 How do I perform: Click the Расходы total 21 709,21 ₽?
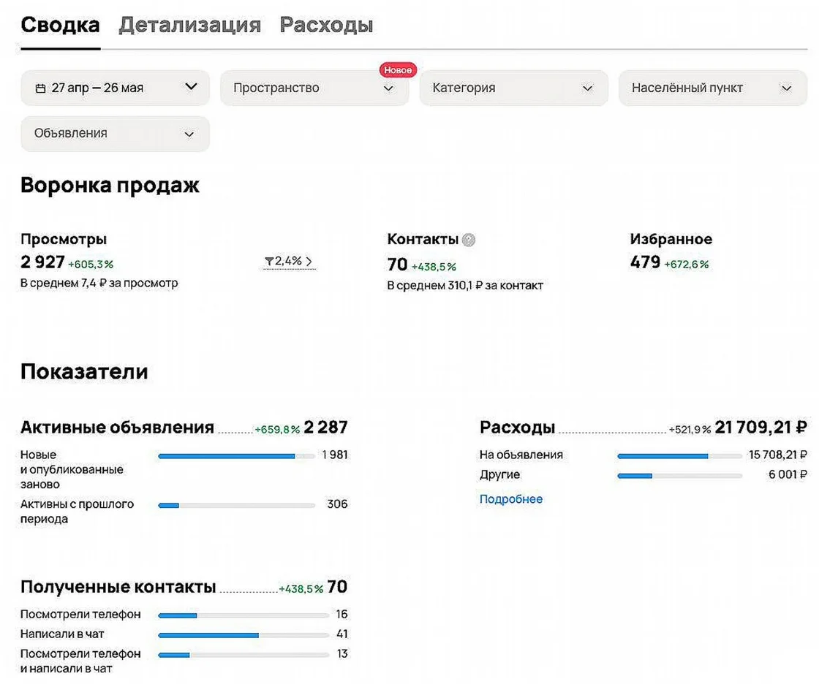coord(760,428)
